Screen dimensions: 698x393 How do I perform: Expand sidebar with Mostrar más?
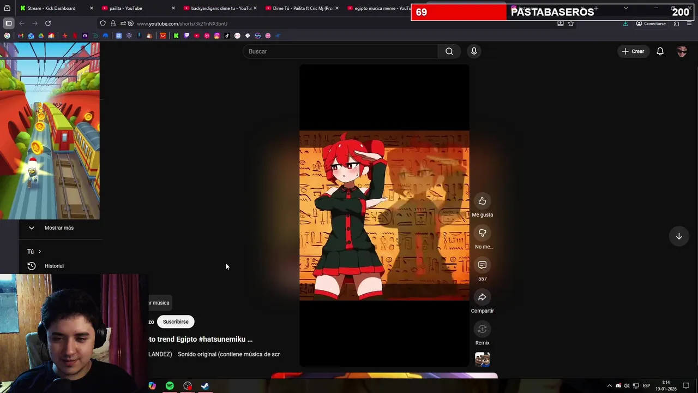coord(59,228)
